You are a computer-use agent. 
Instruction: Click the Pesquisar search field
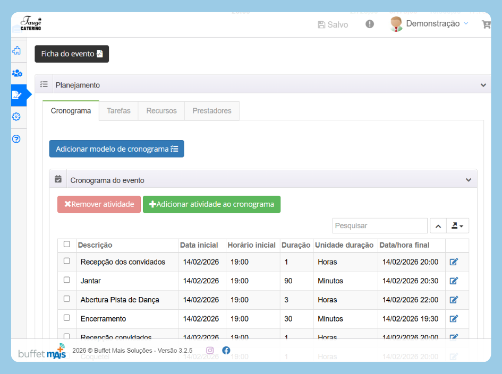(x=379, y=226)
